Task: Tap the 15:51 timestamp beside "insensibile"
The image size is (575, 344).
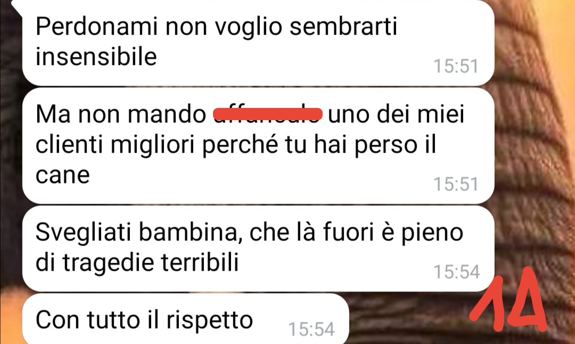Action: click(456, 66)
